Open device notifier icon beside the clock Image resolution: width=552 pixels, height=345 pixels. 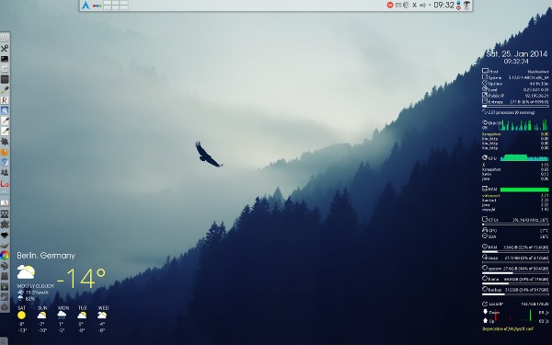click(x=458, y=6)
